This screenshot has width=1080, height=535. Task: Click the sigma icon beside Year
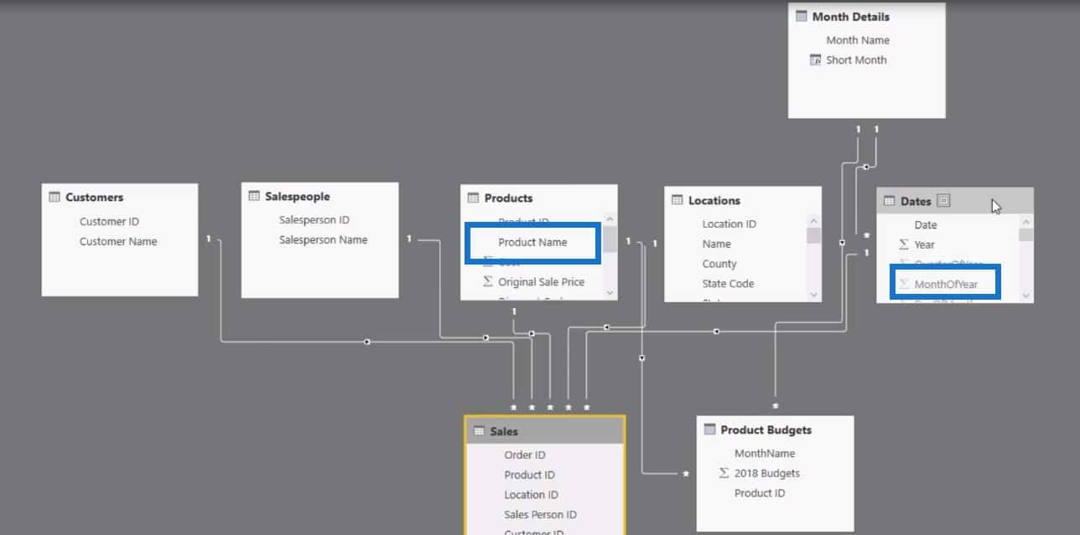coord(904,244)
